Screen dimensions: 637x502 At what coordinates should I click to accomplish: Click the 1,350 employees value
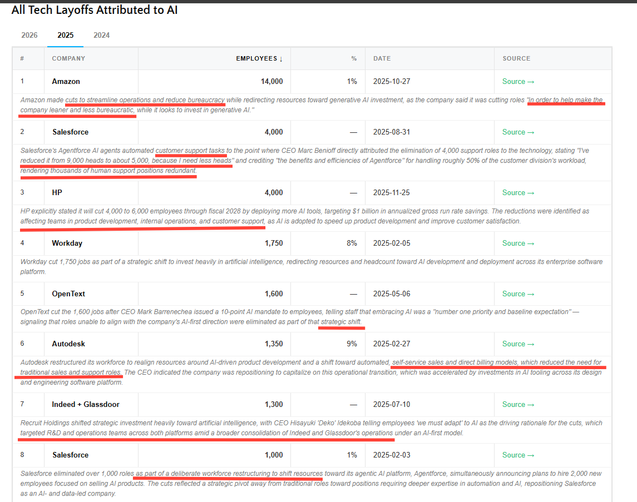pyautogui.click(x=274, y=344)
